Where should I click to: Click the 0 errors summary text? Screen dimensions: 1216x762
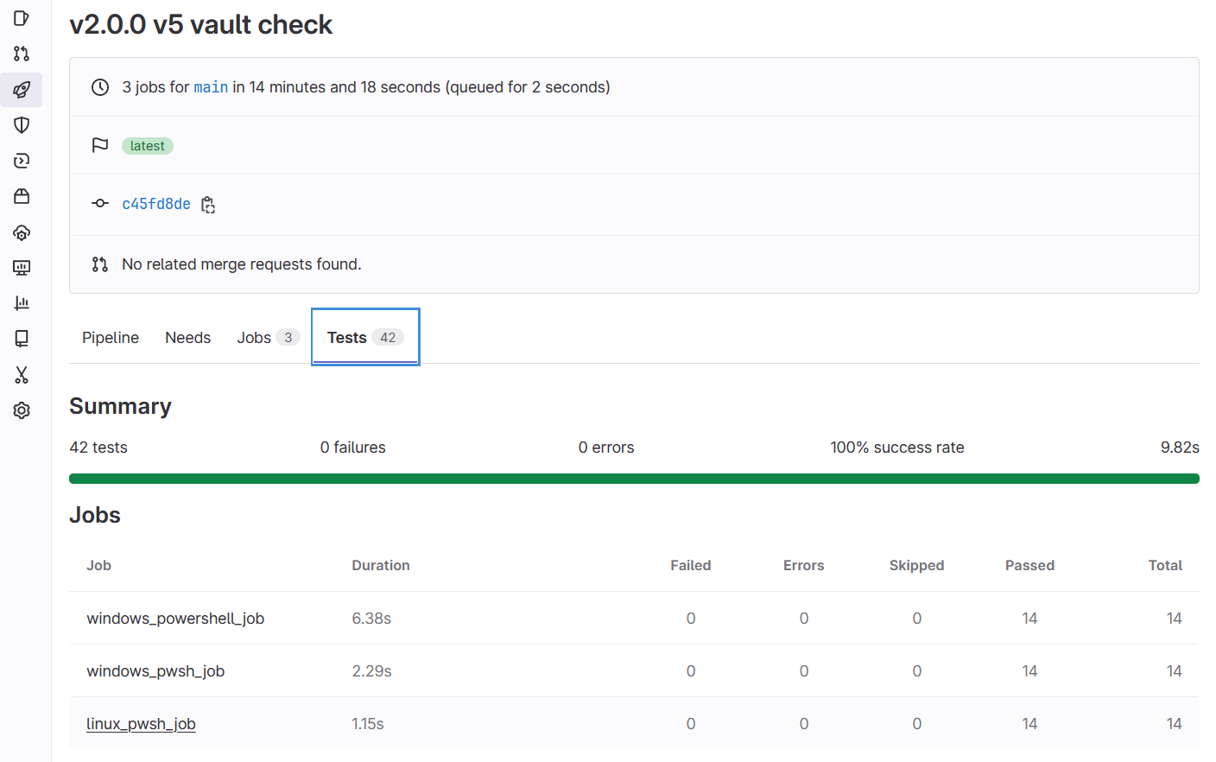606,448
